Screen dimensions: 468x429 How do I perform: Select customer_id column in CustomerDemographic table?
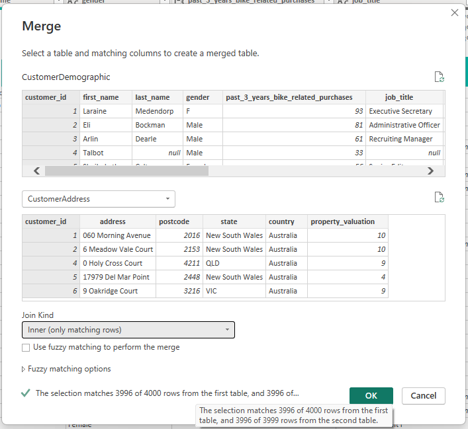tap(46, 97)
